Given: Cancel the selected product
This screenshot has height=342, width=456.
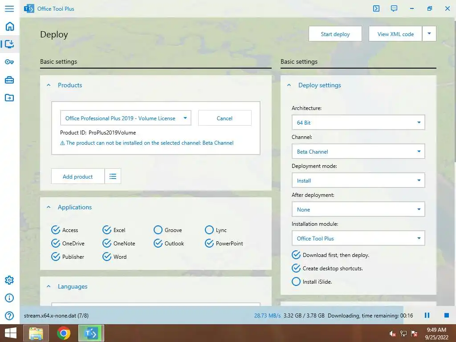Looking at the screenshot, I should [224, 118].
